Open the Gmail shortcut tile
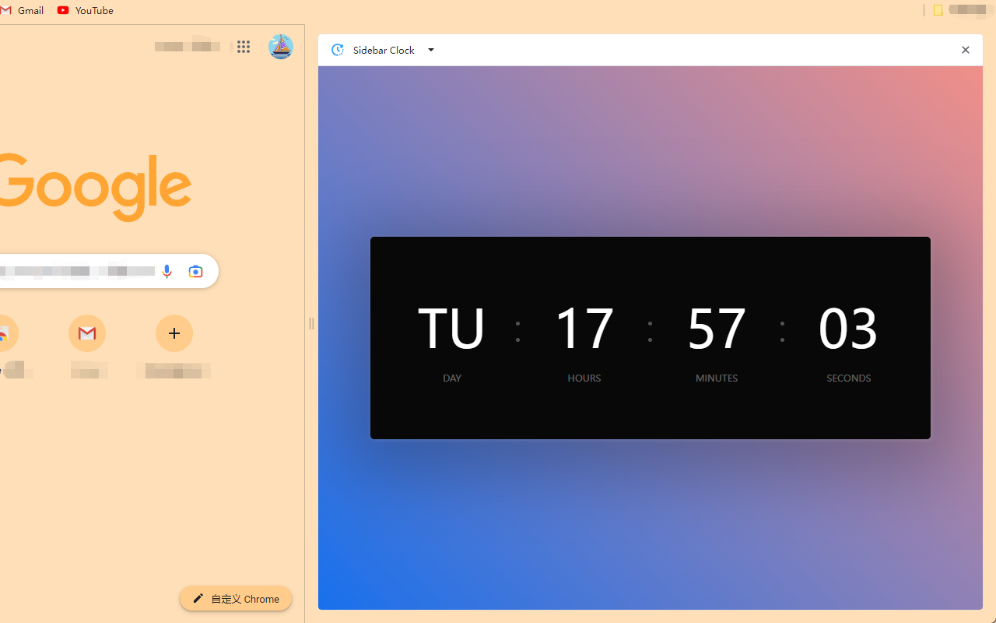The height and width of the screenshot is (623, 996). pos(87,333)
